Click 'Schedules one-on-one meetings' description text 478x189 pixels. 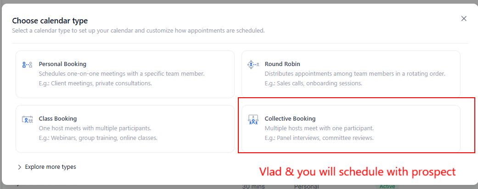(x=122, y=73)
